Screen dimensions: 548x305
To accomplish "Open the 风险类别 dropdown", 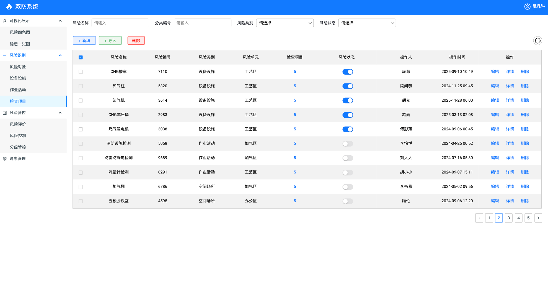I will point(285,23).
